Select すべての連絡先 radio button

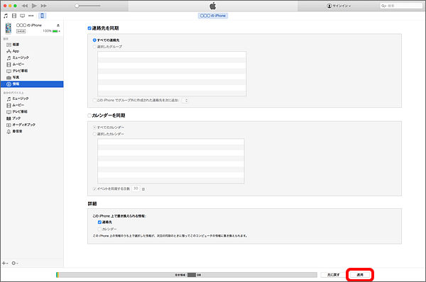pos(94,40)
